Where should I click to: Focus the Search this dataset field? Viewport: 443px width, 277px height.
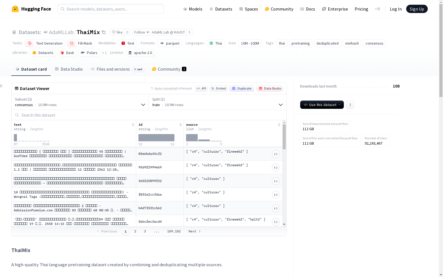point(149,115)
